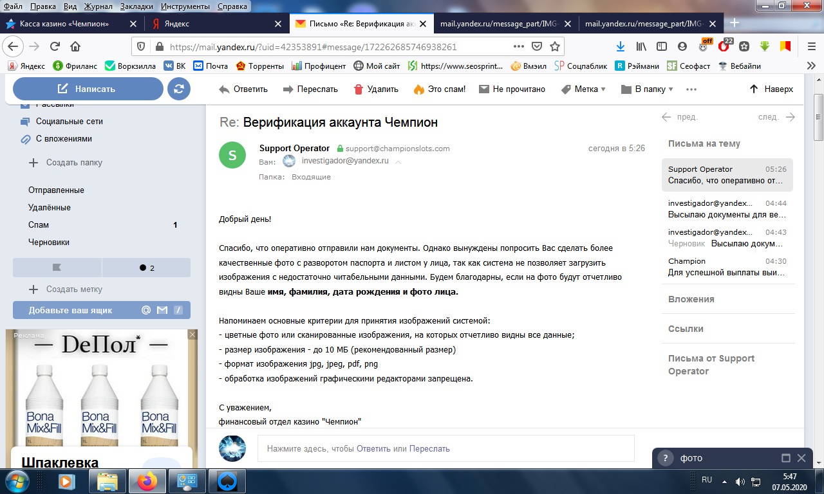Expand the Вложения section
Image resolution: width=824 pixels, height=494 pixels.
point(691,299)
